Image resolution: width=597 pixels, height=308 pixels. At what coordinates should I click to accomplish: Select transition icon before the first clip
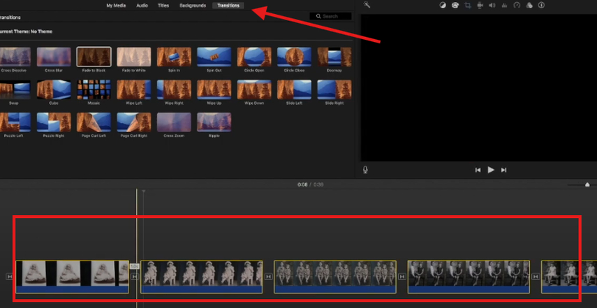[10, 277]
